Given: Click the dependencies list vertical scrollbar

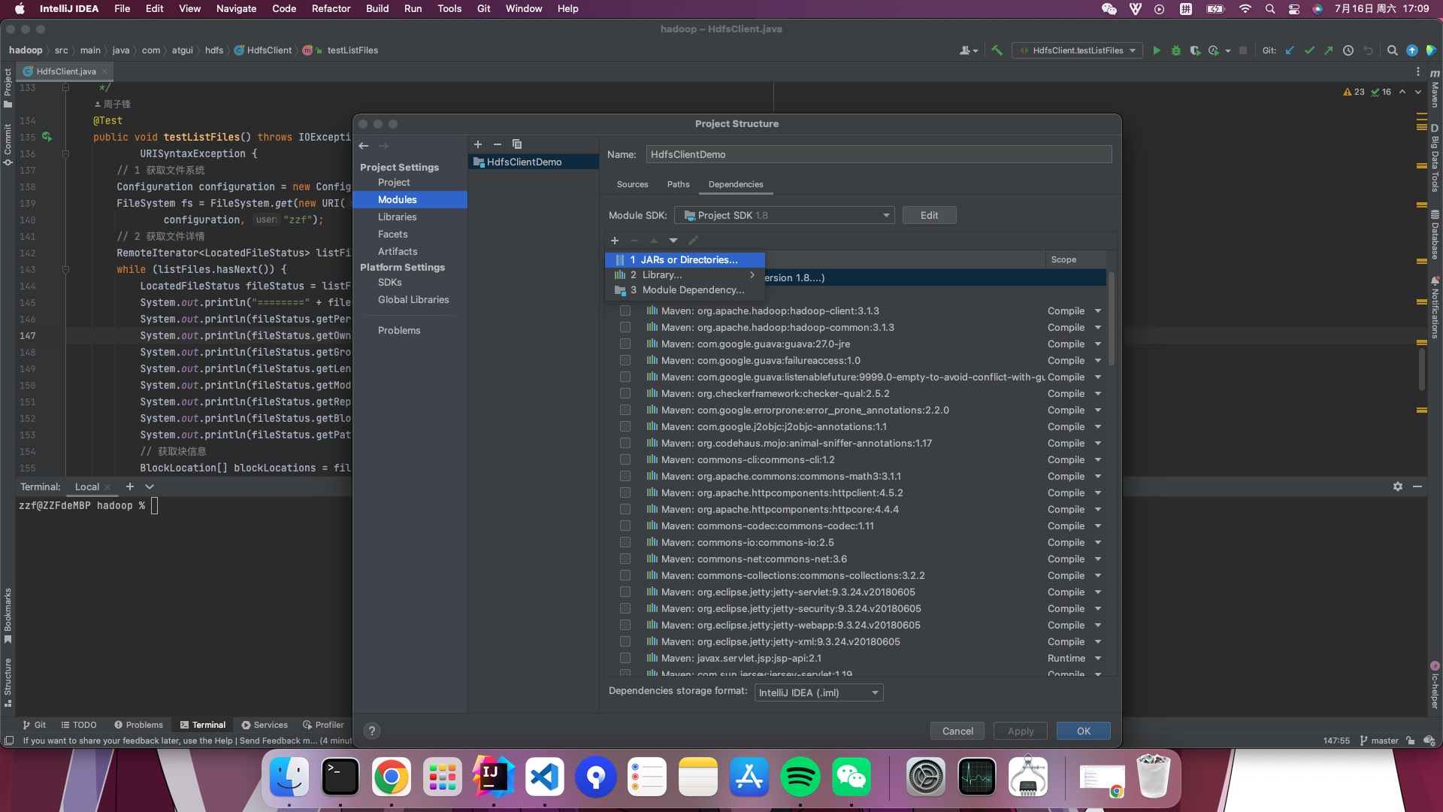Looking at the screenshot, I should [1112, 320].
